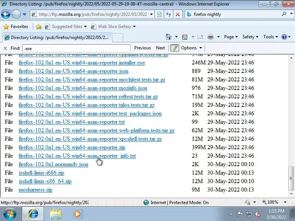Click Internet Explorer taskbar icon
The height and width of the screenshot is (221, 295).
(x=33, y=214)
